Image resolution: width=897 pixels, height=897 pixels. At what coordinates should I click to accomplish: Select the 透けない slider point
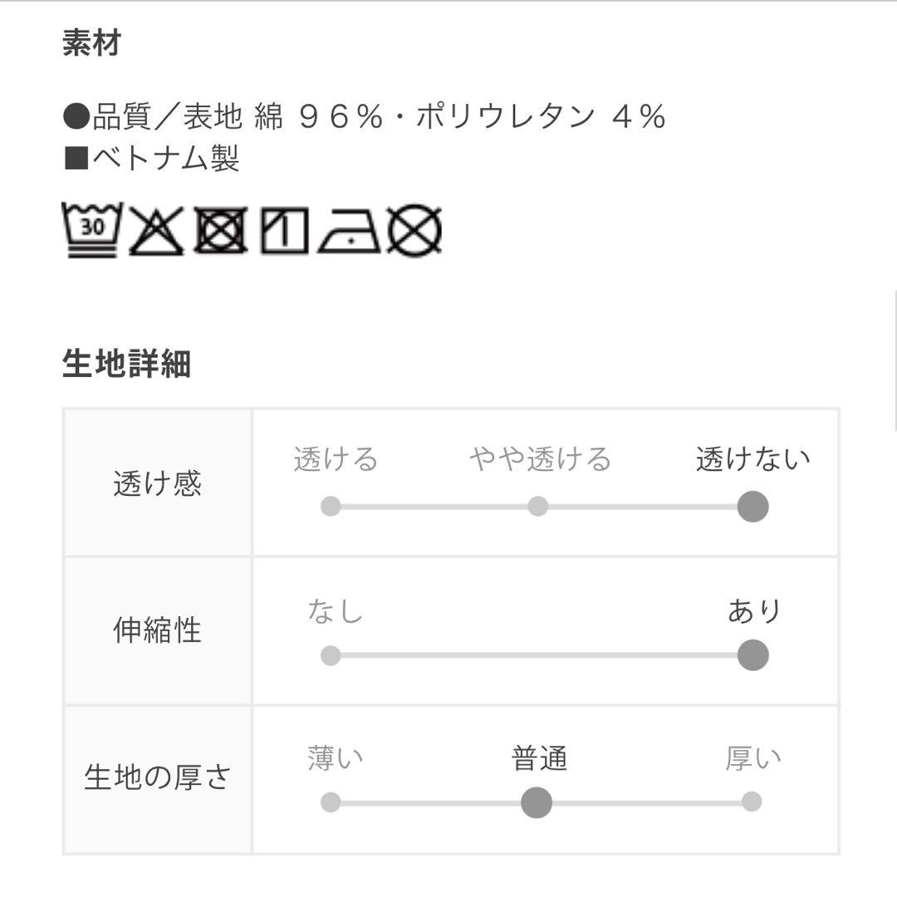coord(752,506)
